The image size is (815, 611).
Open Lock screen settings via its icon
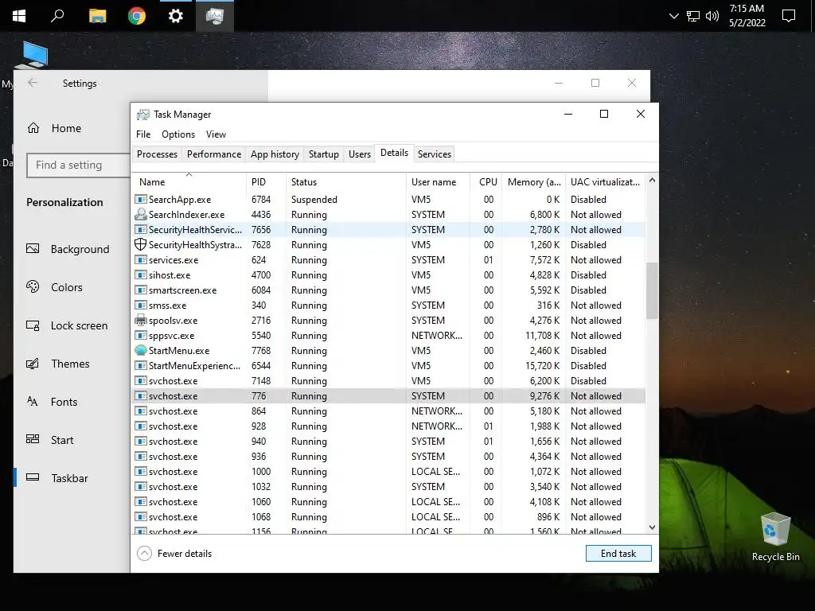[x=33, y=325]
